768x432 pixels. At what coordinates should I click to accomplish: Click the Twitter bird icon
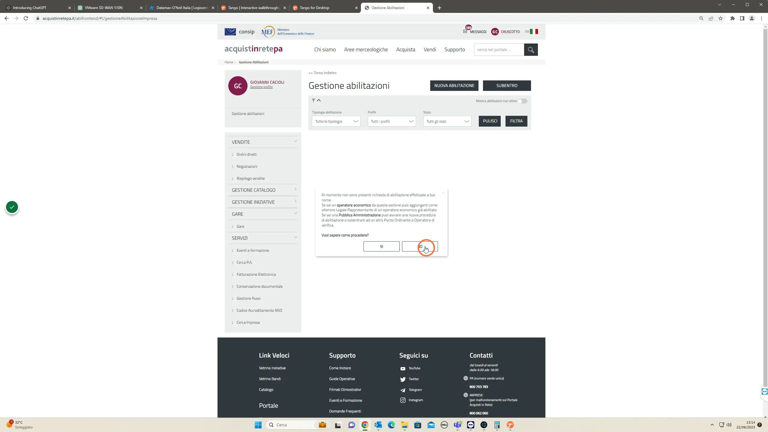click(x=403, y=379)
